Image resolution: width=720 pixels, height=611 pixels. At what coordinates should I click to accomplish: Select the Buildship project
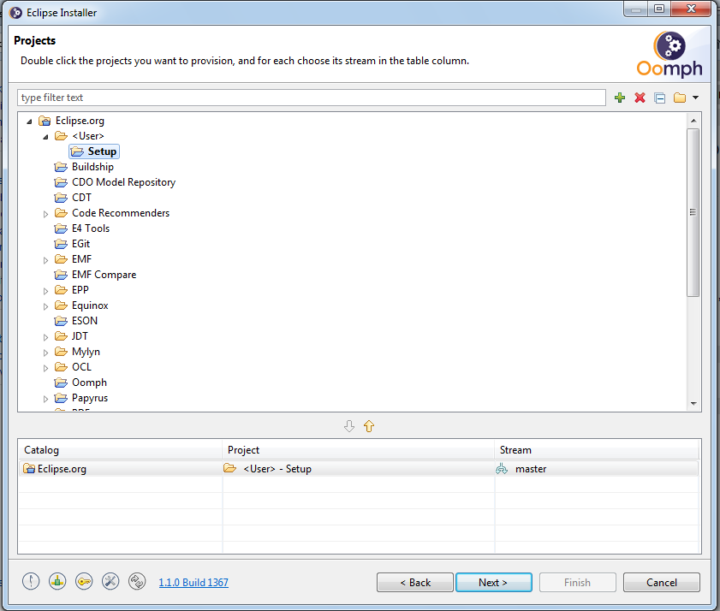[x=92, y=167]
